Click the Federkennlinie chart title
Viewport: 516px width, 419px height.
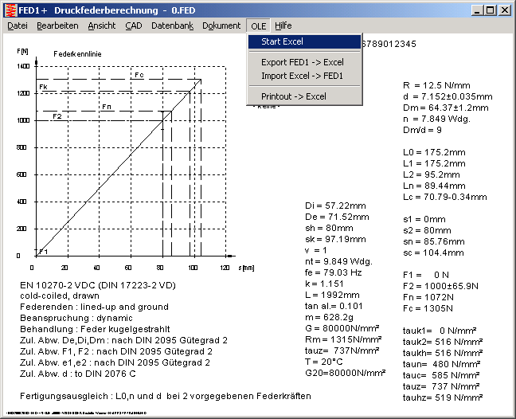[77, 54]
